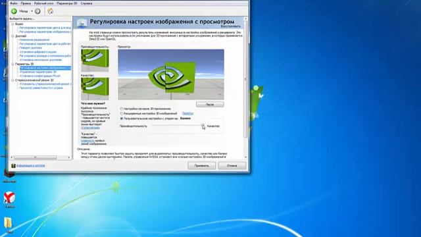This screenshot has width=421, height=237.
Task: Select Регулировка размера и положения рабочего стола
Action: (45, 56)
